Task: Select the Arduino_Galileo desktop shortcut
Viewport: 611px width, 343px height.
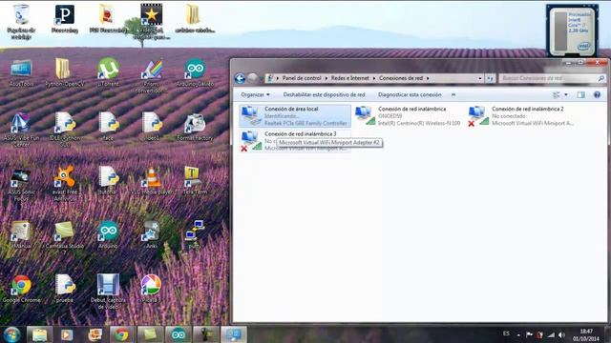Action: pos(195,72)
